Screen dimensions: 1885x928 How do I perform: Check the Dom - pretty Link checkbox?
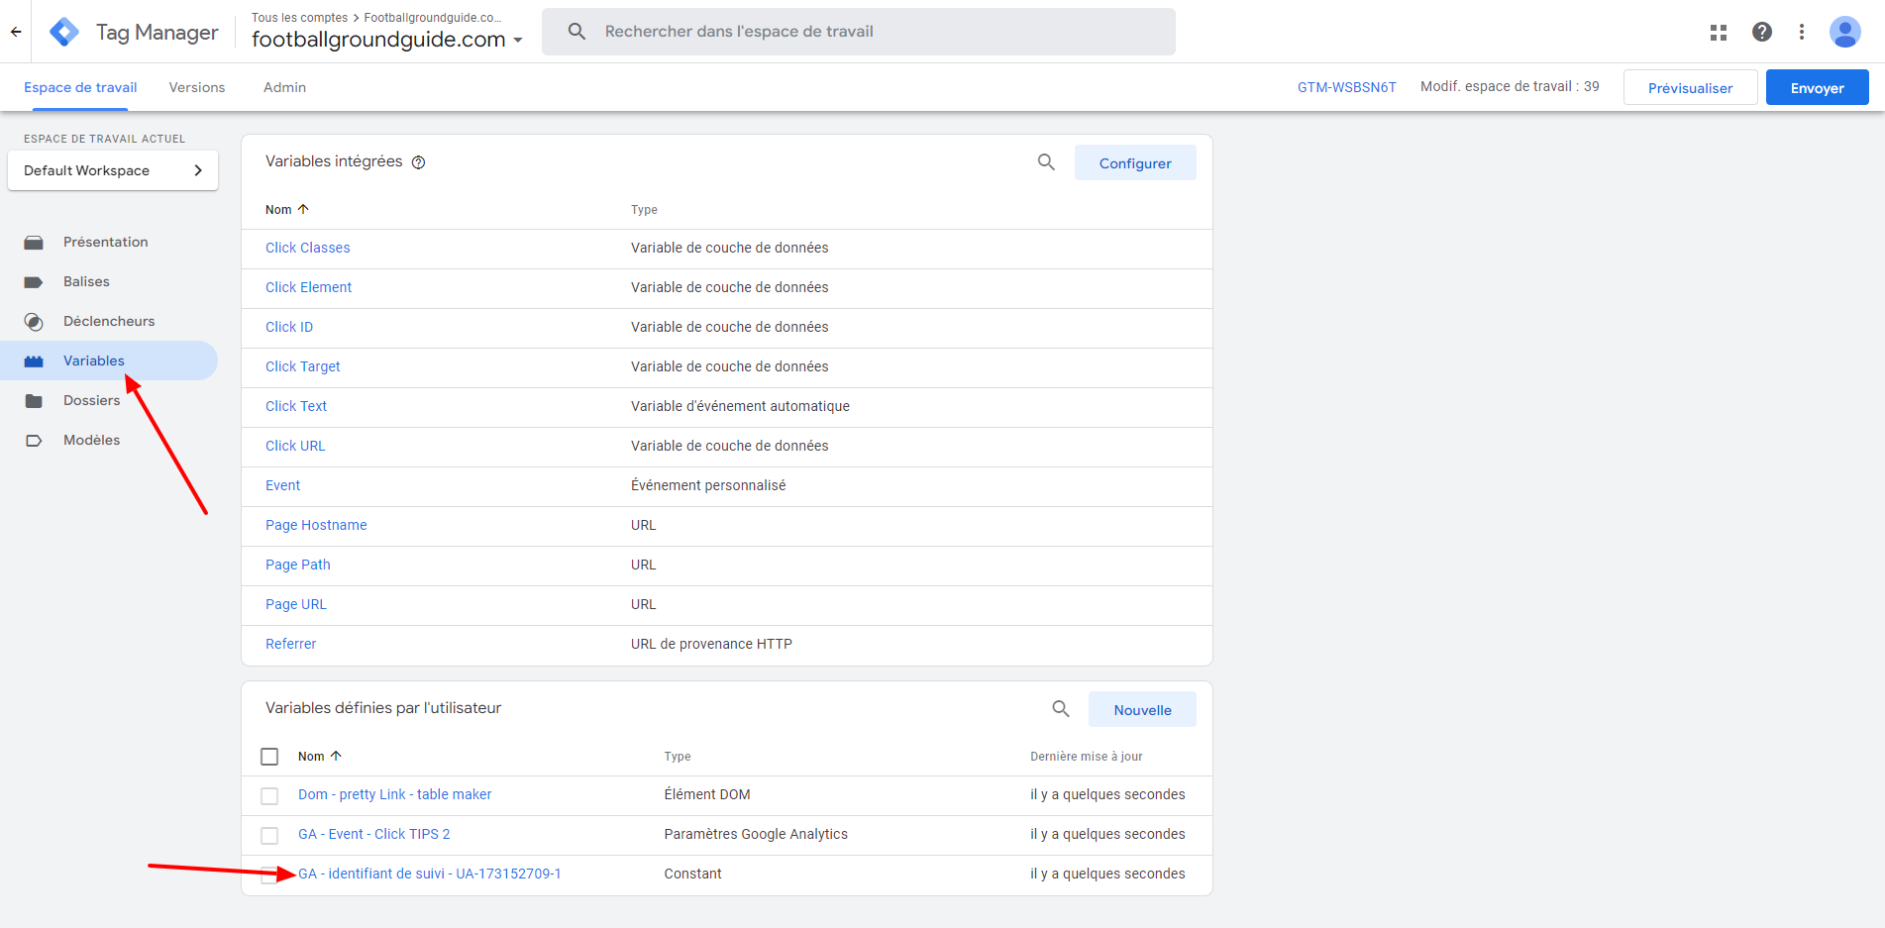269,795
